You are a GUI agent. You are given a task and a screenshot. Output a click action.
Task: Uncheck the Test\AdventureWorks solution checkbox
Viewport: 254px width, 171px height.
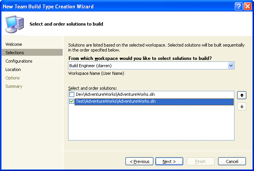pyautogui.click(x=72, y=102)
